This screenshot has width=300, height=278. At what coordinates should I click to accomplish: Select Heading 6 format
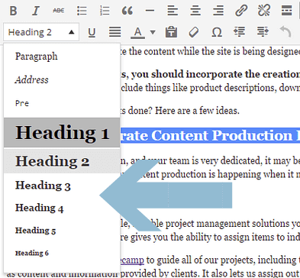pos(62,253)
